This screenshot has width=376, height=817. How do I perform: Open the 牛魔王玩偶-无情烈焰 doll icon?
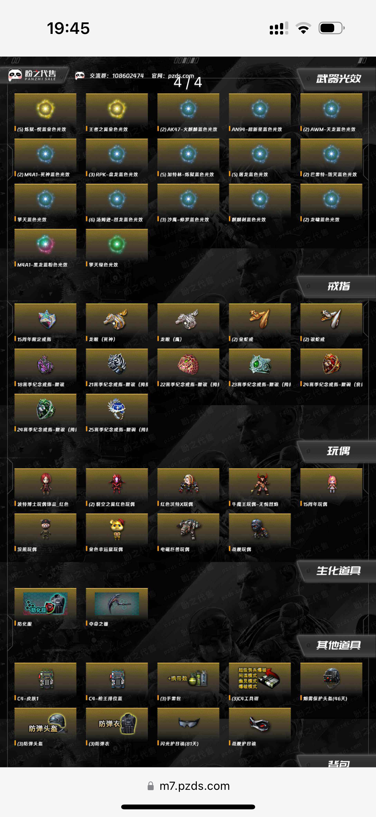point(260,484)
